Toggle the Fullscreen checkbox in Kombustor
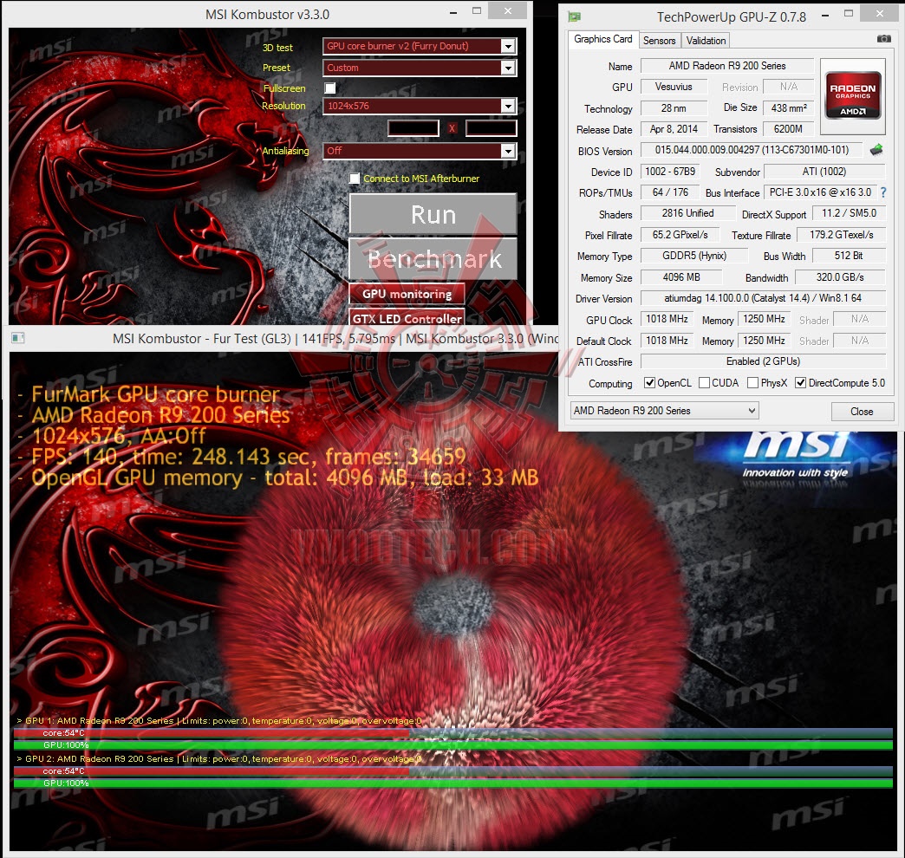This screenshot has width=905, height=858. click(x=329, y=88)
